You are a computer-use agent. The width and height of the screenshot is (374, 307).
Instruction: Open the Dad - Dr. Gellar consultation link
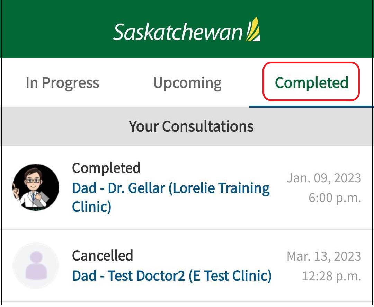coord(171,188)
